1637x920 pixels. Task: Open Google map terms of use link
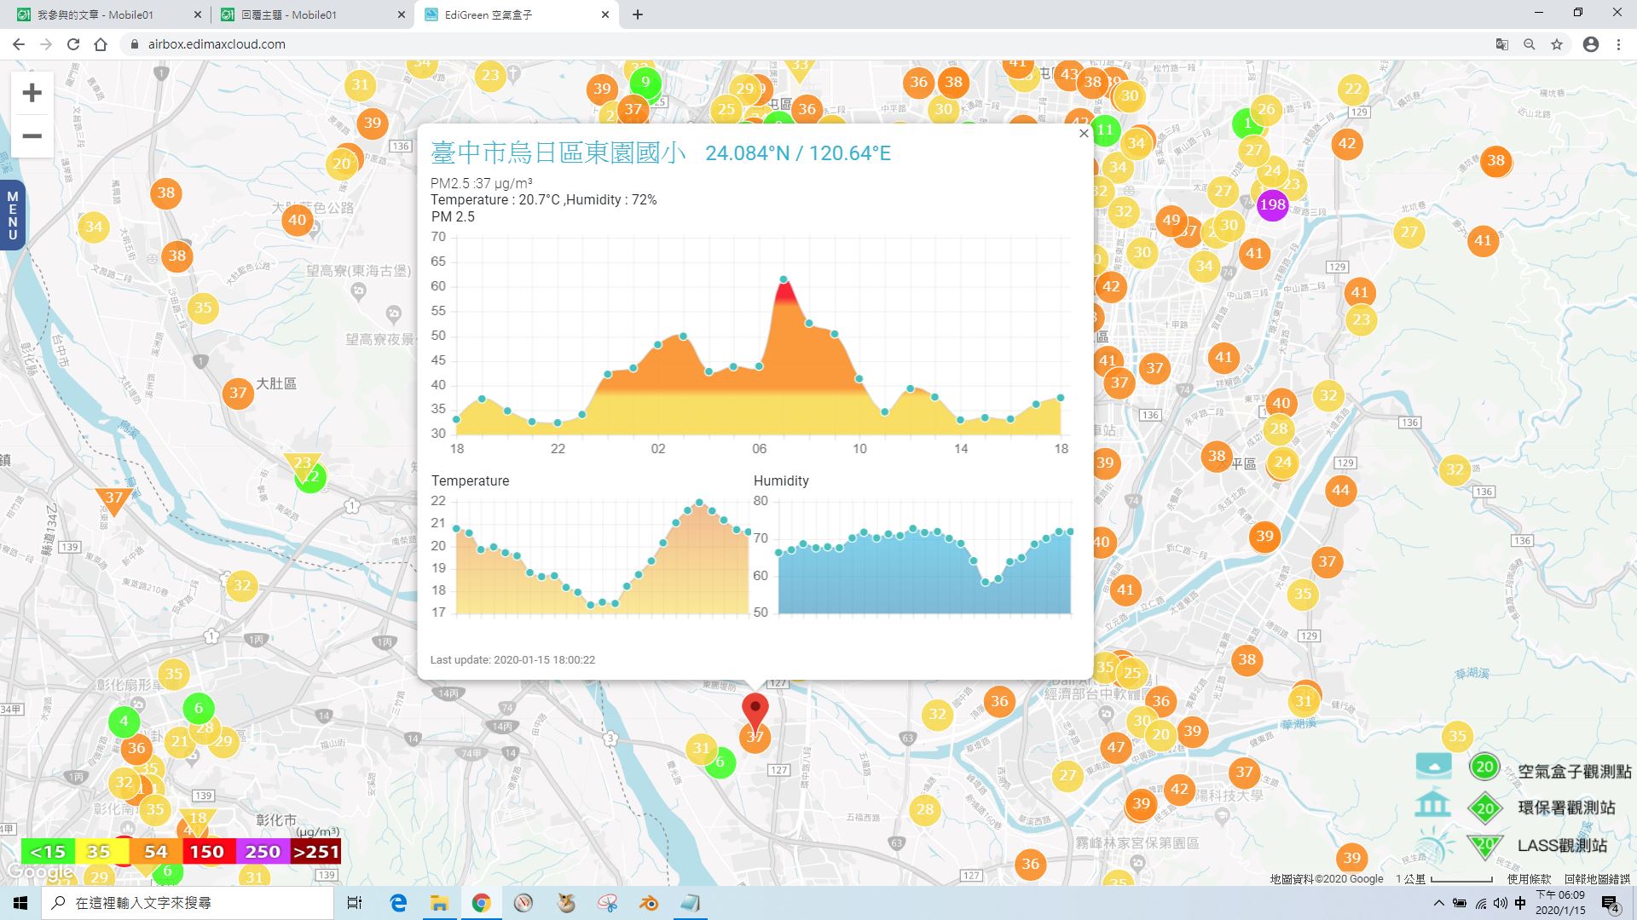(x=1529, y=879)
